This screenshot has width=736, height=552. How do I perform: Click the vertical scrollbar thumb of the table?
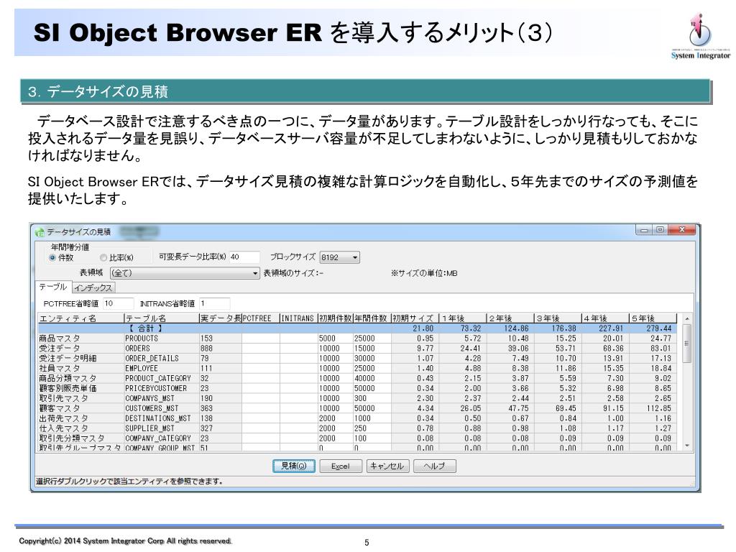[686, 343]
